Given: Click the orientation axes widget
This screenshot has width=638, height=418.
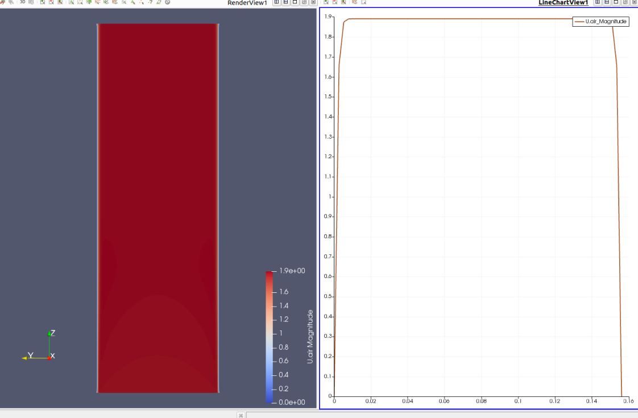Looking at the screenshot, I should (39, 346).
